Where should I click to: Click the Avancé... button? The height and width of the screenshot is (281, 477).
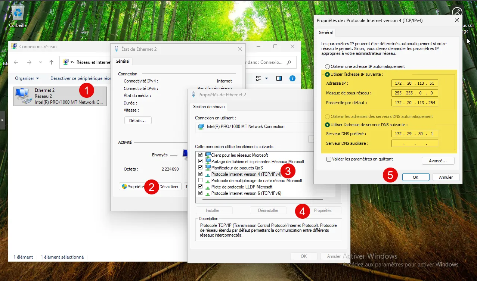click(438, 161)
